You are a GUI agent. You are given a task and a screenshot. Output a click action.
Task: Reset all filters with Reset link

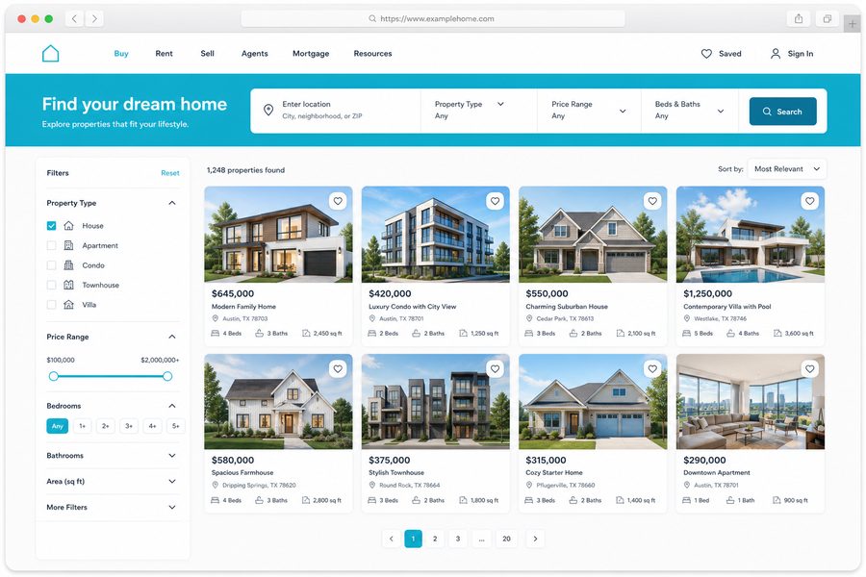(x=170, y=173)
